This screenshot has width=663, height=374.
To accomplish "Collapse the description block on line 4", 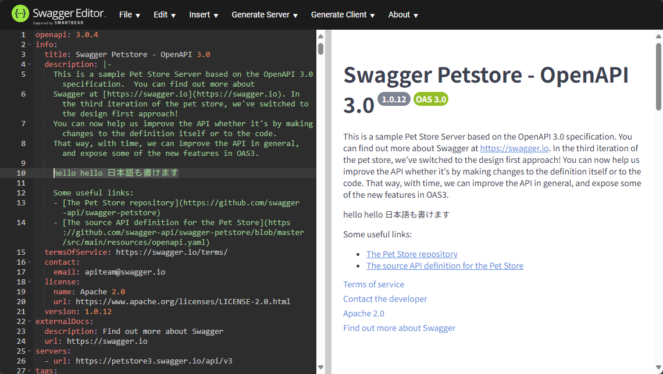I will (30, 64).
